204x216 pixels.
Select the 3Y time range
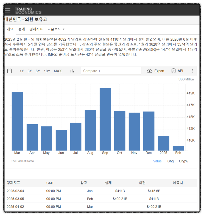(30, 71)
